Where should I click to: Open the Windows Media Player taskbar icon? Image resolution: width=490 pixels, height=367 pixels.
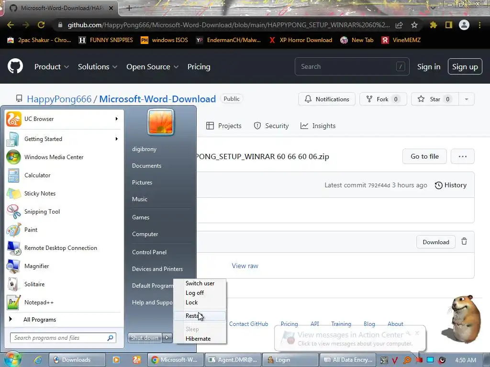pyautogui.click(x=116, y=360)
